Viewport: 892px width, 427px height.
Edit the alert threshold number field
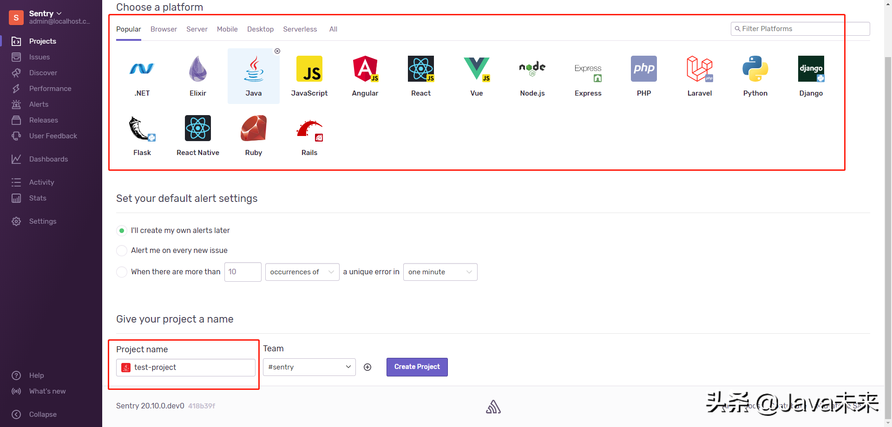click(243, 272)
